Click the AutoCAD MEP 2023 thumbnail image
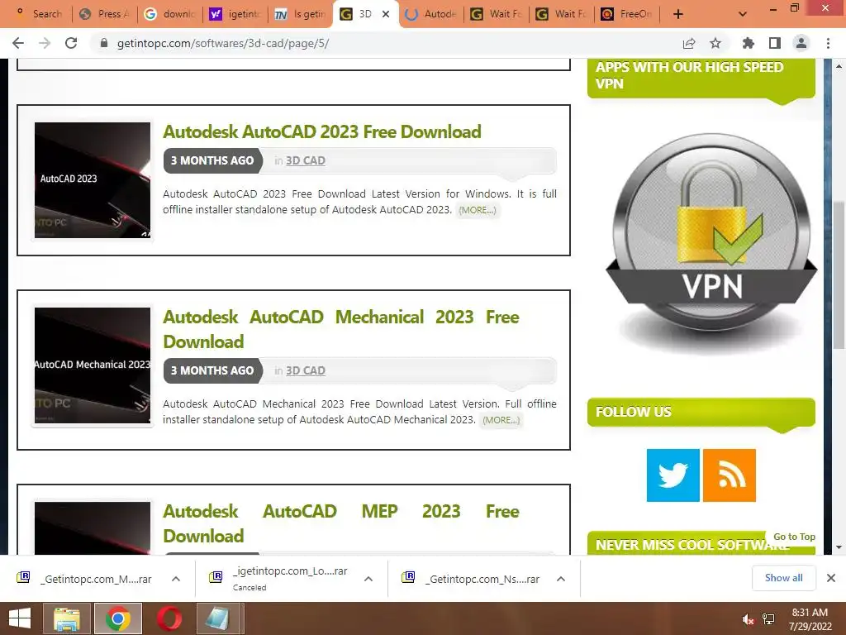 pyautogui.click(x=93, y=528)
